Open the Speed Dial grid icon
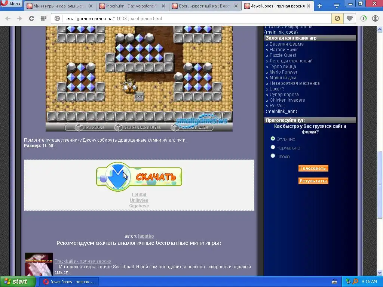The image size is (383, 287). pyautogui.click(x=44, y=19)
